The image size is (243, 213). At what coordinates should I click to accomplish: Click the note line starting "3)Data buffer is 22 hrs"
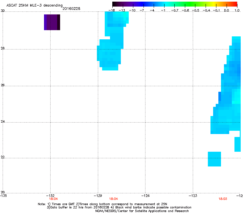119,207
